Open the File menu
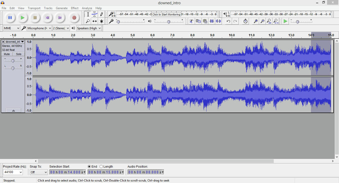 coord(4,8)
